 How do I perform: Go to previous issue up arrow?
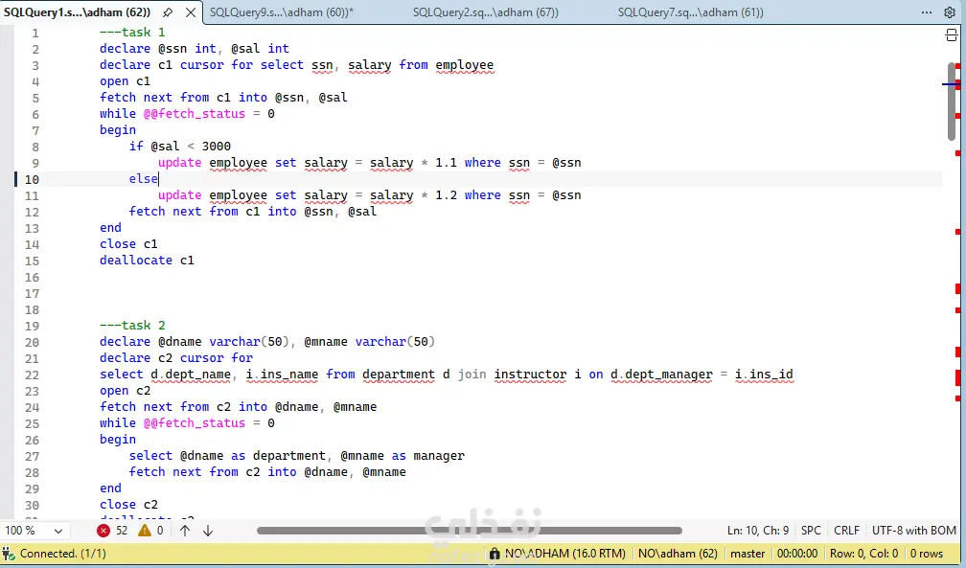(x=185, y=531)
